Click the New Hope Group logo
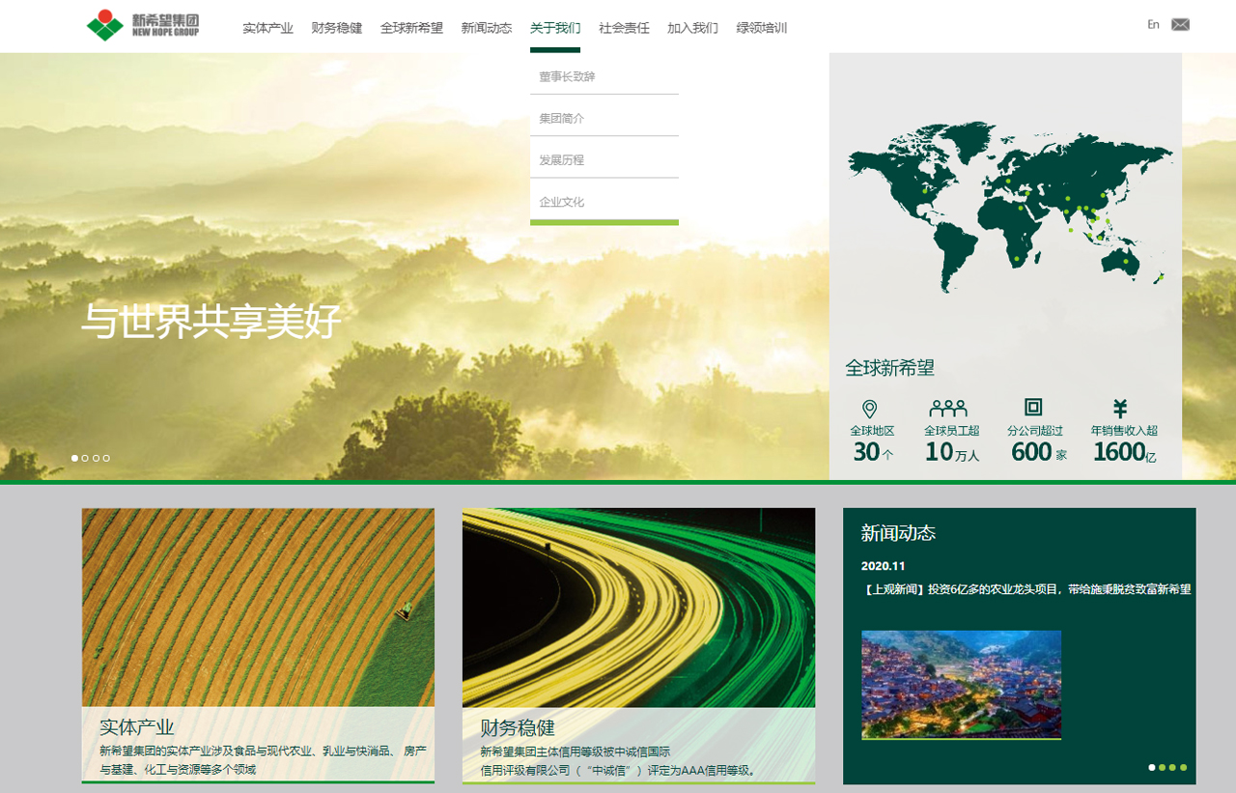The image size is (1236, 793). 143,26
